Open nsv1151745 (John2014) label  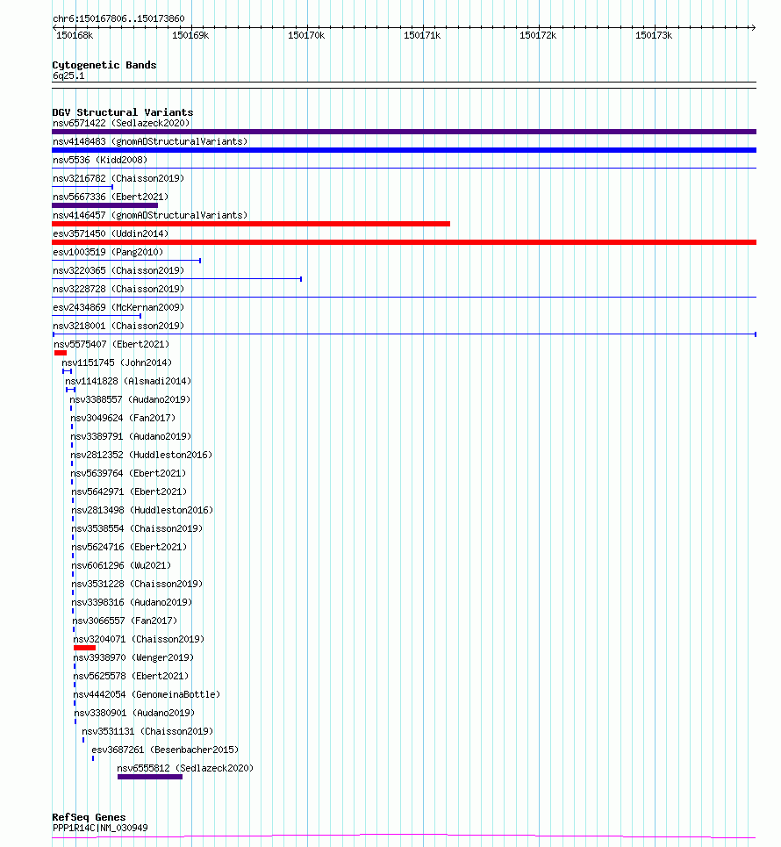(117, 362)
